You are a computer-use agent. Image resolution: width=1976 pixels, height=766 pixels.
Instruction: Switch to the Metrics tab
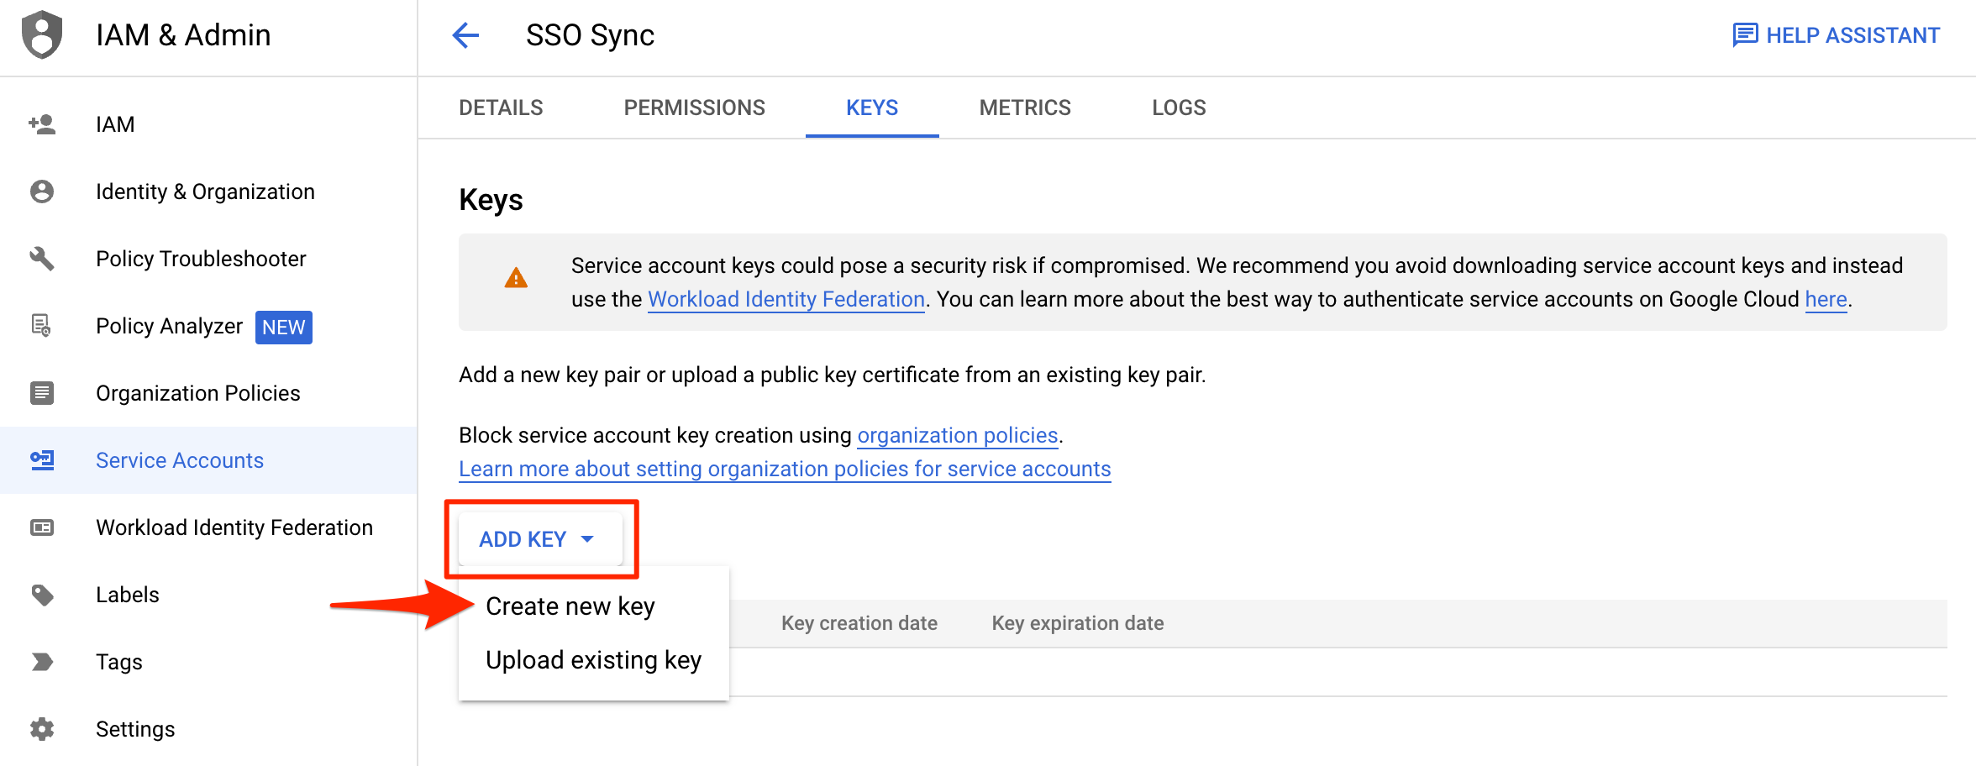1025,108
